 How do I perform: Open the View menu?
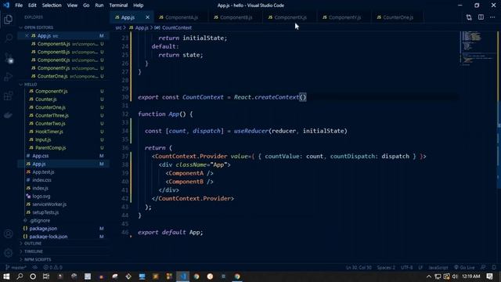[72, 5]
